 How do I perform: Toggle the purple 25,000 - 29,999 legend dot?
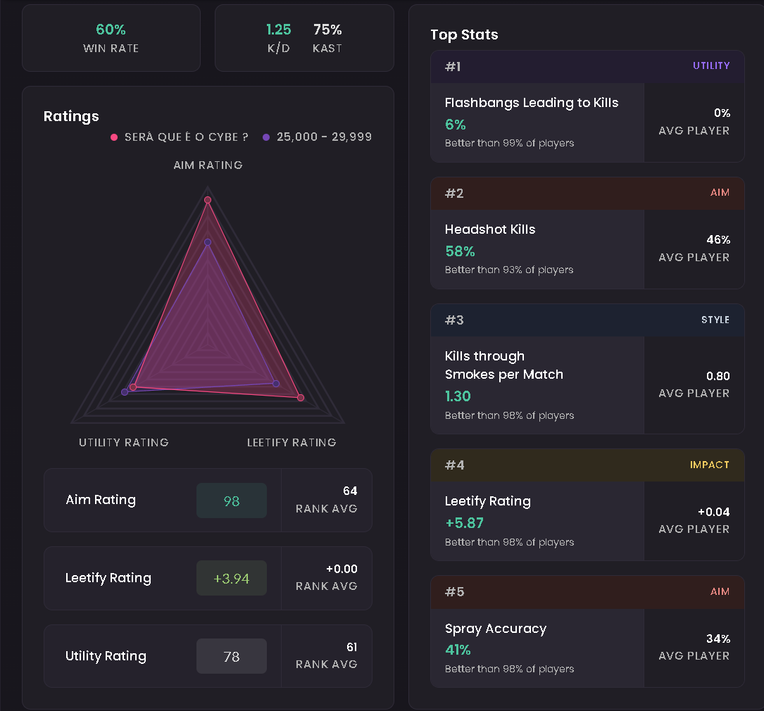click(x=266, y=137)
